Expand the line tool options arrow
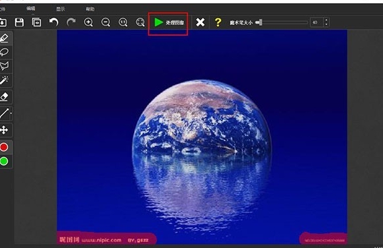The width and height of the screenshot is (383, 248). [11, 113]
